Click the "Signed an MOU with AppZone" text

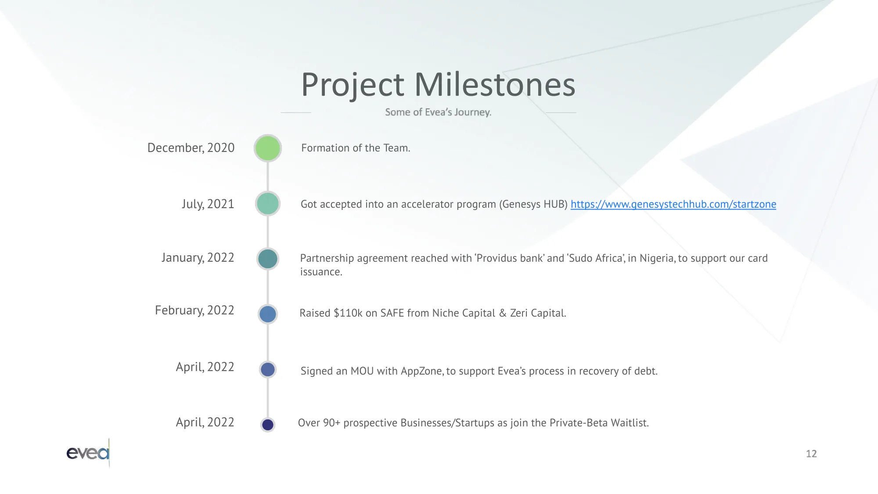[x=479, y=371]
